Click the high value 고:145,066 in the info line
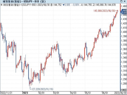The height and width of the screenshot is (95, 127). coord(98,5)
